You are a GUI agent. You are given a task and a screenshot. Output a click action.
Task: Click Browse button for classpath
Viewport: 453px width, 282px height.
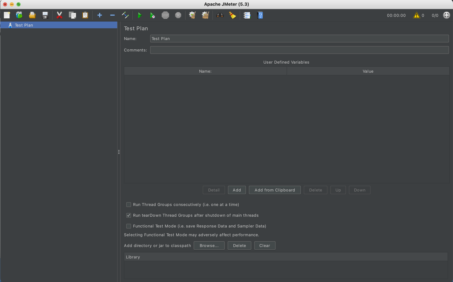click(209, 246)
